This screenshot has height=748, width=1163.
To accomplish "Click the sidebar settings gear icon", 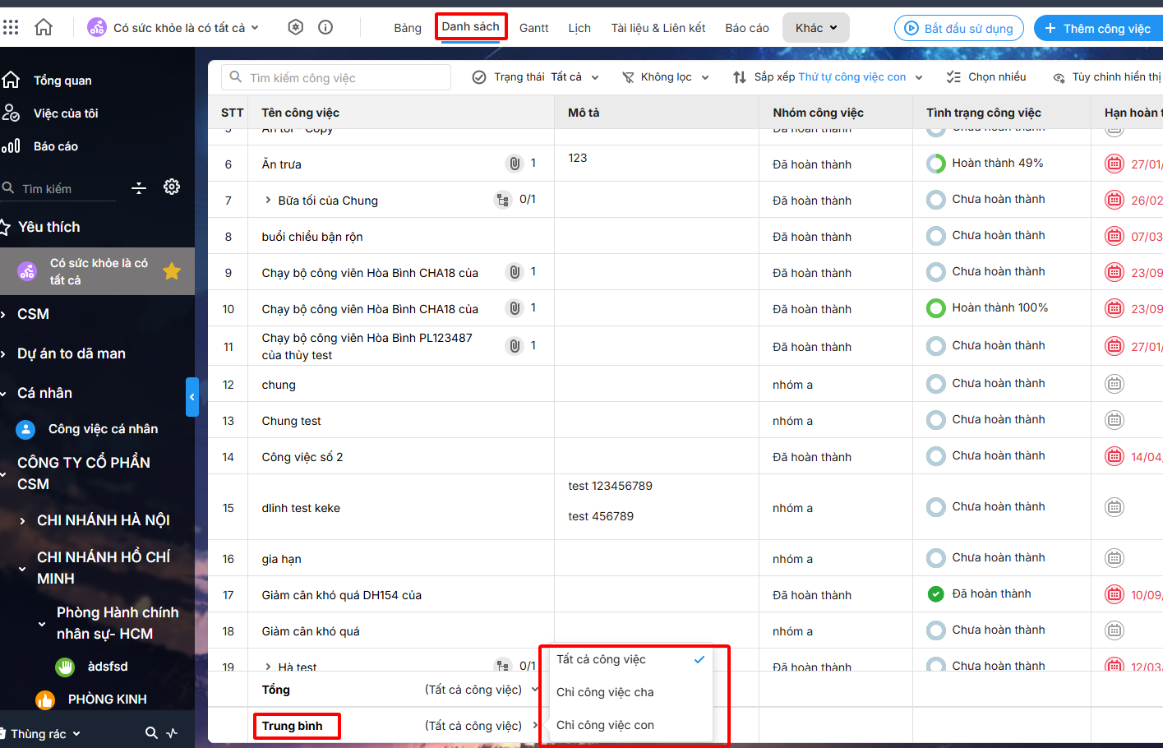I will (172, 187).
